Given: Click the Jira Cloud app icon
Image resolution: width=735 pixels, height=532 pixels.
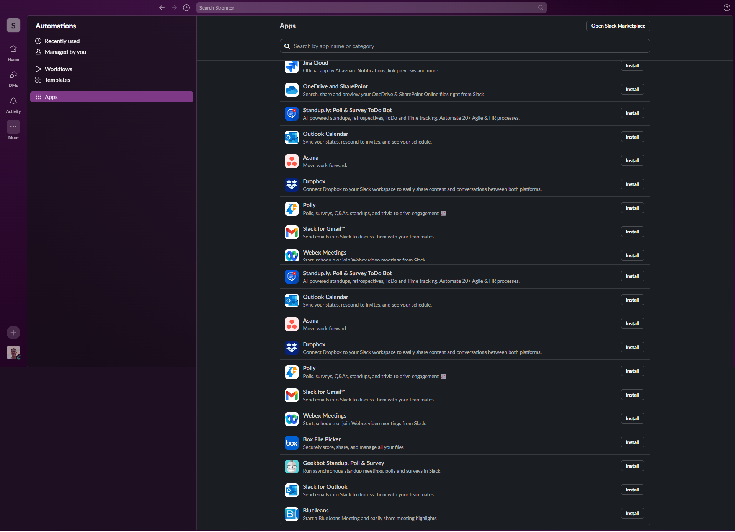Looking at the screenshot, I should tap(292, 66).
